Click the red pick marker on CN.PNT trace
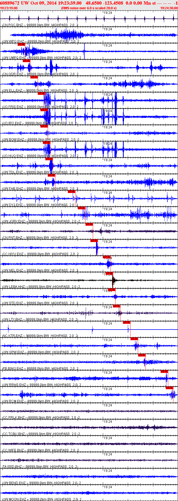 point(89,224)
